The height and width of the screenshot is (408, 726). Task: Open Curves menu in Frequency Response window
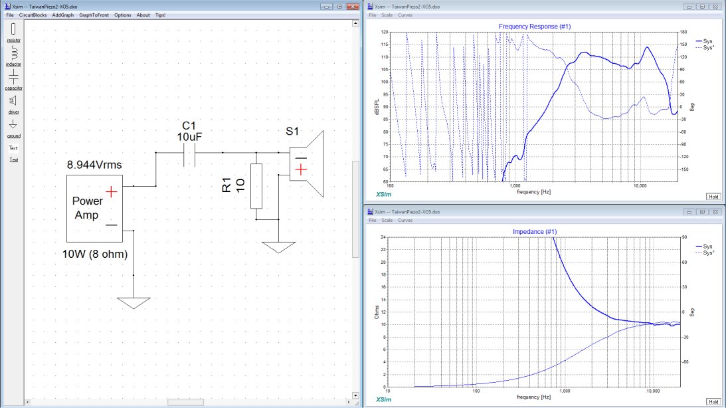coord(405,15)
